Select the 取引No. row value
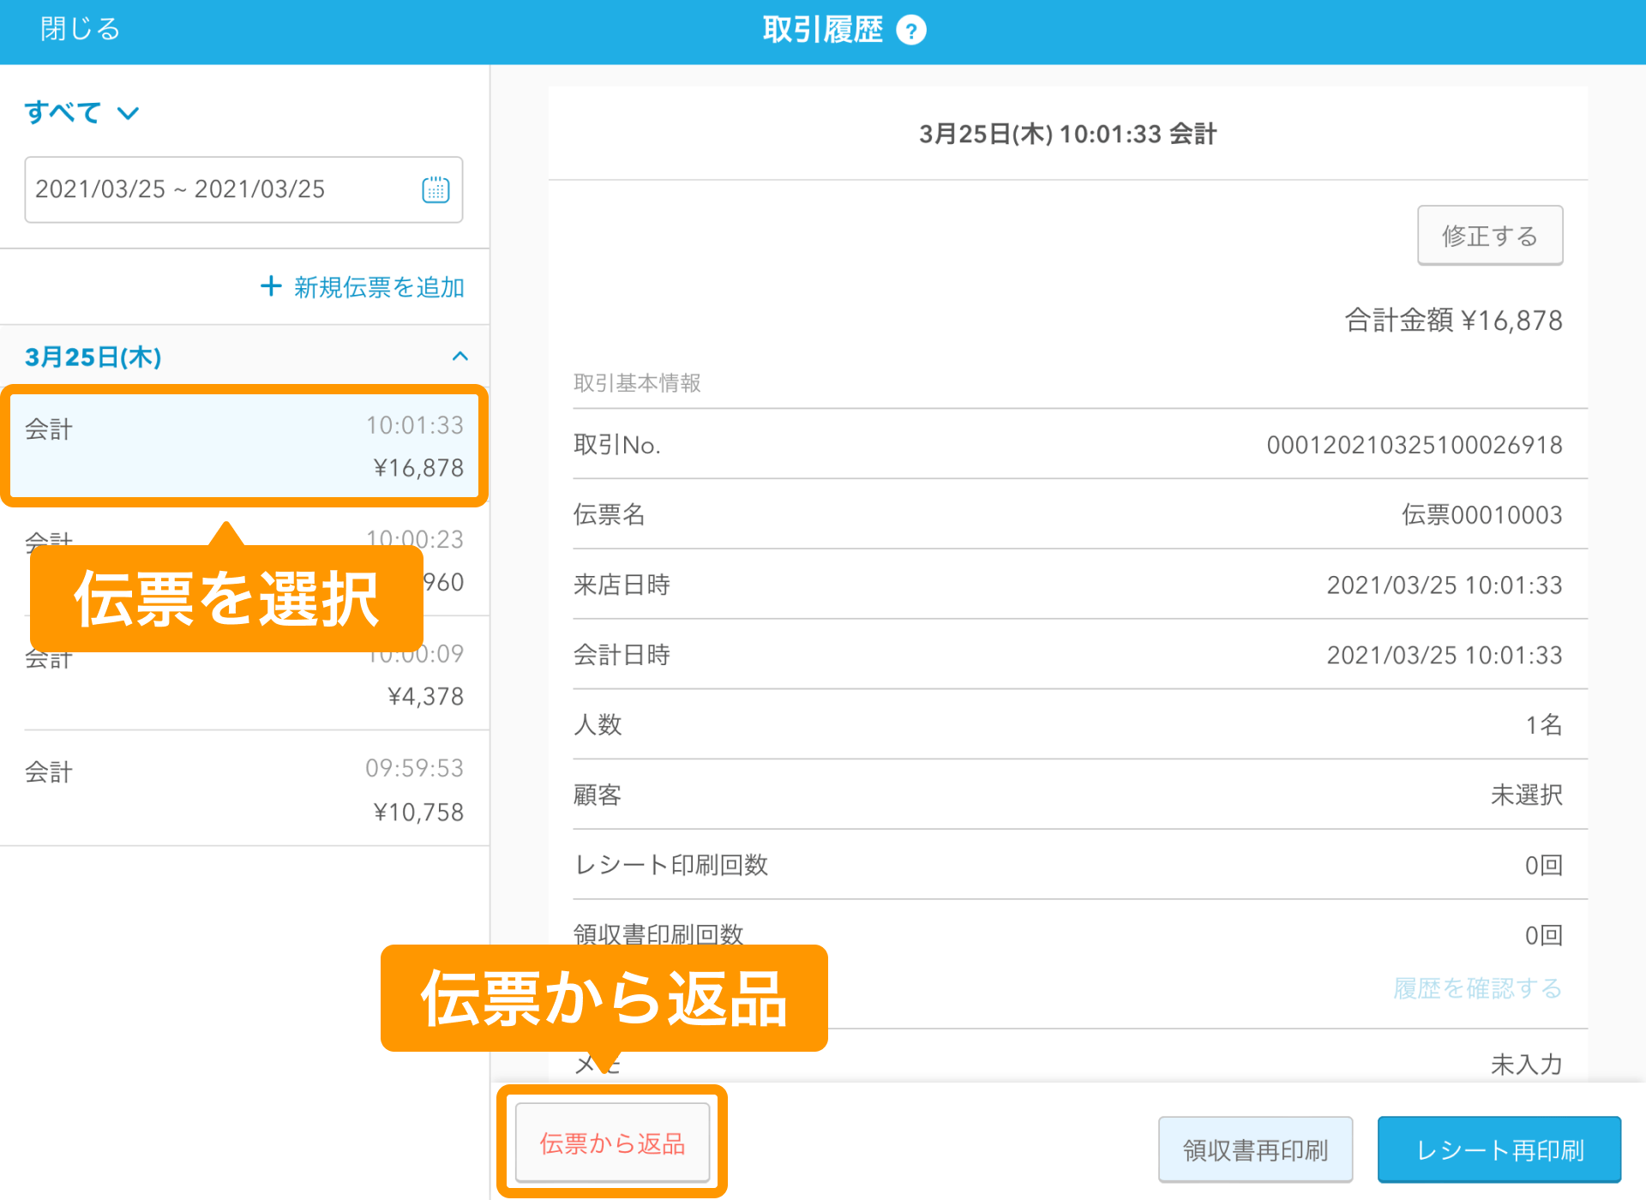This screenshot has width=1646, height=1200. (x=1415, y=445)
